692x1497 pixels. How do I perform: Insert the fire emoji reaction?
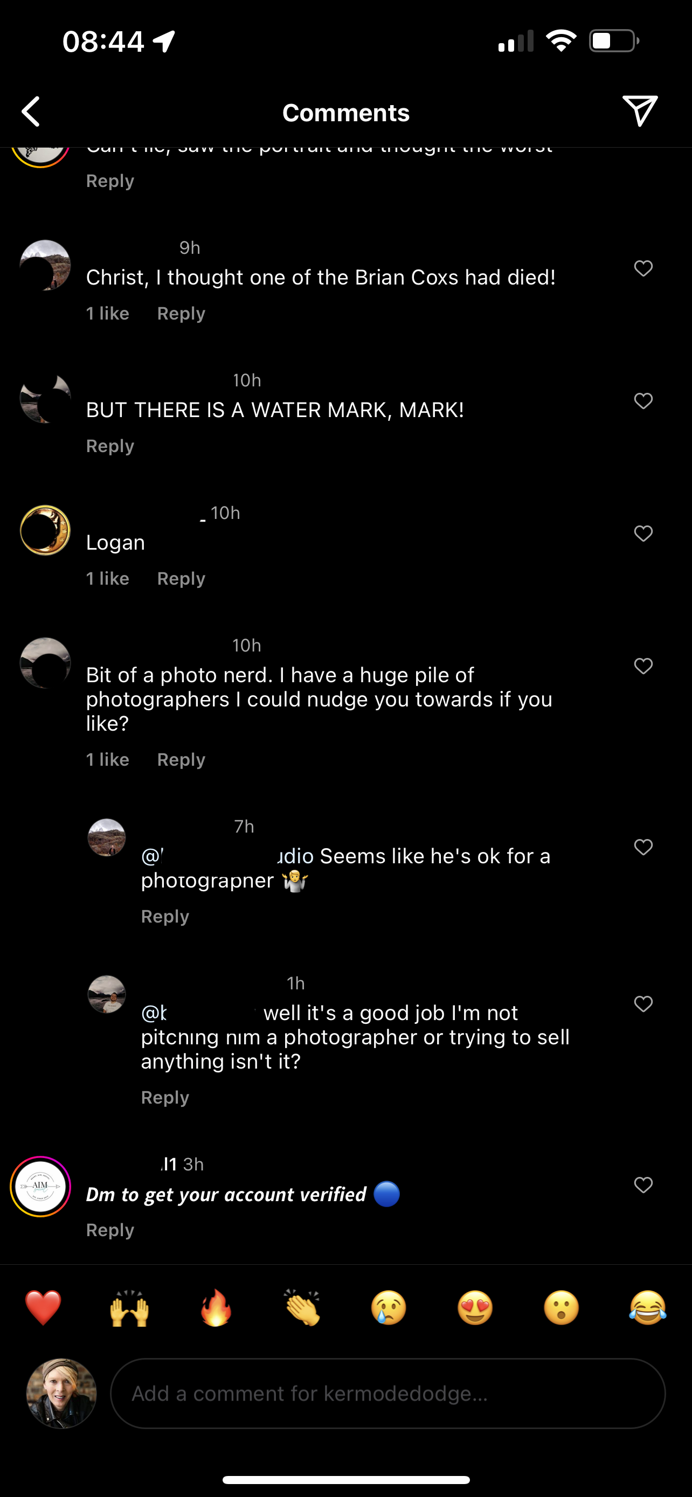tap(216, 1308)
